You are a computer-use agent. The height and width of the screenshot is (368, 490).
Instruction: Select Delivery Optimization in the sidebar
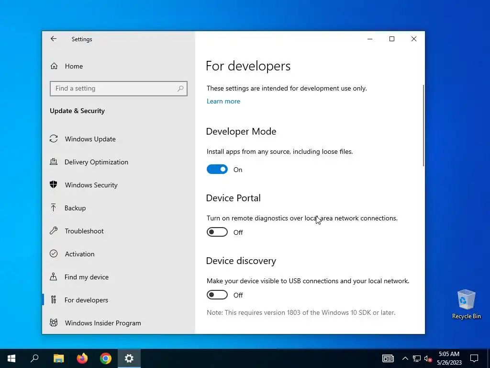pyautogui.click(x=119, y=162)
